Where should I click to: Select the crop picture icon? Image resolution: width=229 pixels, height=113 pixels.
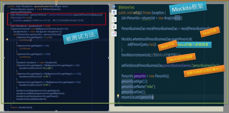coord(114,26)
